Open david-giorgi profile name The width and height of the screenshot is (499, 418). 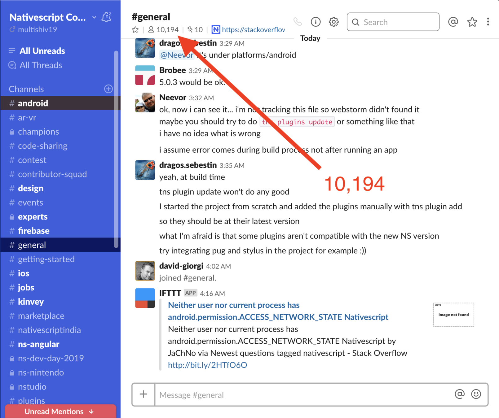[x=181, y=266]
